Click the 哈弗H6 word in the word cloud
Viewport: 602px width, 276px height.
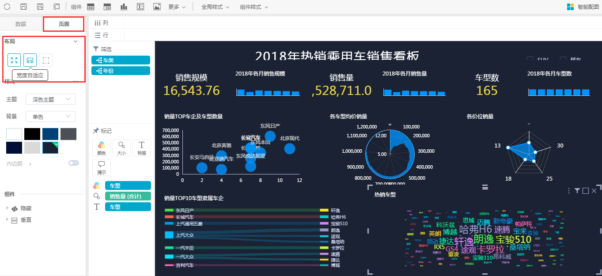476,229
